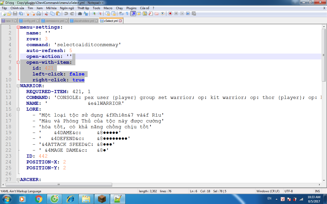The height and width of the screenshot is (204, 327).
Task: Create a new file with the New toolbar icon
Action: point(4,14)
